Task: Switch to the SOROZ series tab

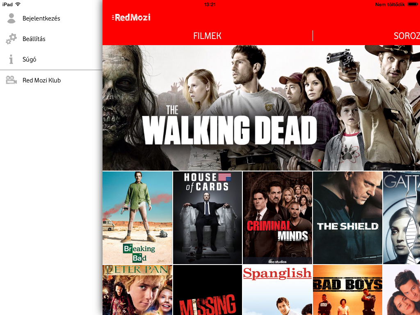Action: pyautogui.click(x=406, y=36)
